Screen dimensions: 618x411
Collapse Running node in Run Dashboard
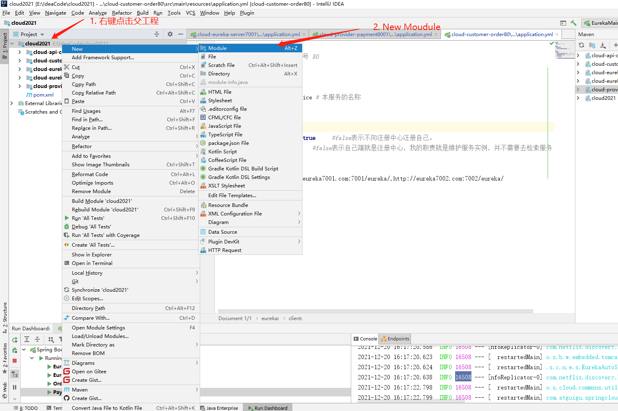pyautogui.click(x=32, y=358)
